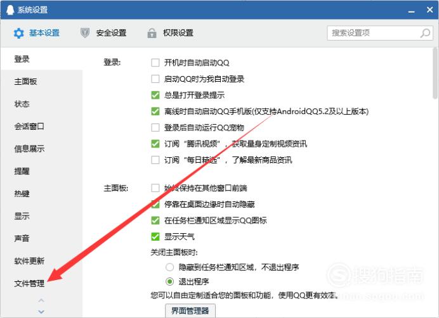Check 登录后自动运行QQ宠物

[x=155, y=127]
